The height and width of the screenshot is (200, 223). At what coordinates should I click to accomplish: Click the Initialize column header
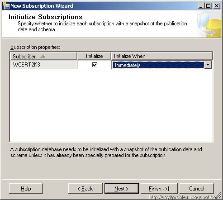pyautogui.click(x=94, y=56)
